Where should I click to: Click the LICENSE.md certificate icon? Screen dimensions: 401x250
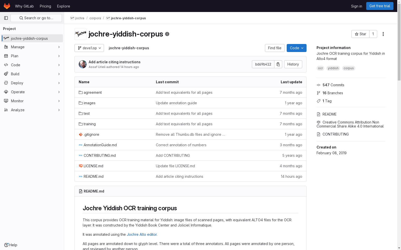point(81,166)
